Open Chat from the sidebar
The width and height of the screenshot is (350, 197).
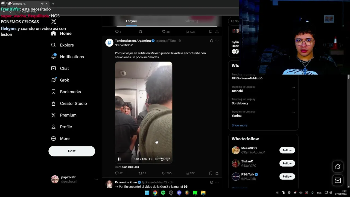60,68
